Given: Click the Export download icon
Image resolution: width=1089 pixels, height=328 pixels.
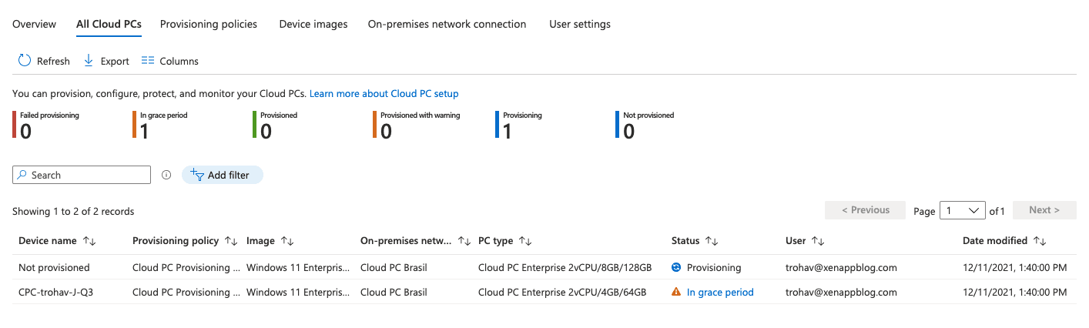Looking at the screenshot, I should (89, 61).
